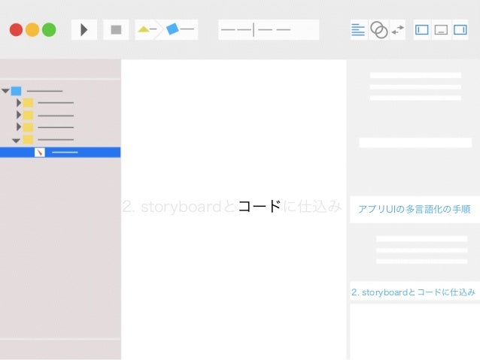This screenshot has height=360, width=480.
Task: Open the アプリUIの多言語化の手順 link
Action: coord(415,209)
